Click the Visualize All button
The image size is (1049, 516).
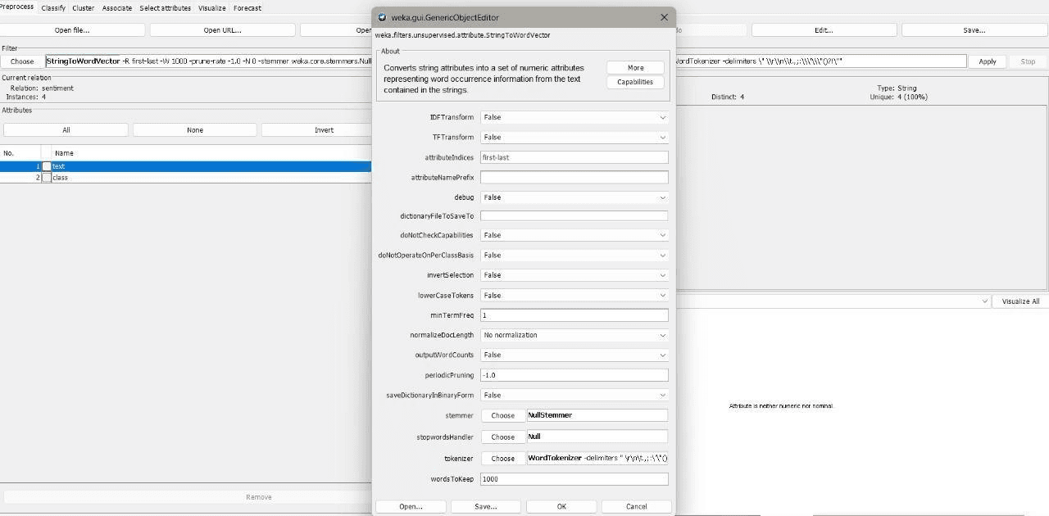pyautogui.click(x=1020, y=301)
